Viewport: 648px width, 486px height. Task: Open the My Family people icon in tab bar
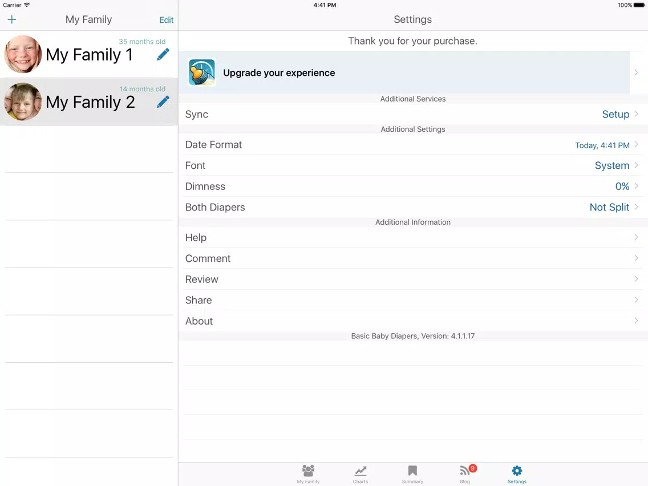[308, 470]
